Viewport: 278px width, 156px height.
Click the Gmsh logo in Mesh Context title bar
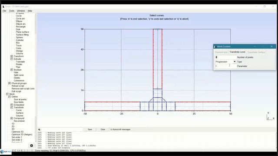(215, 46)
